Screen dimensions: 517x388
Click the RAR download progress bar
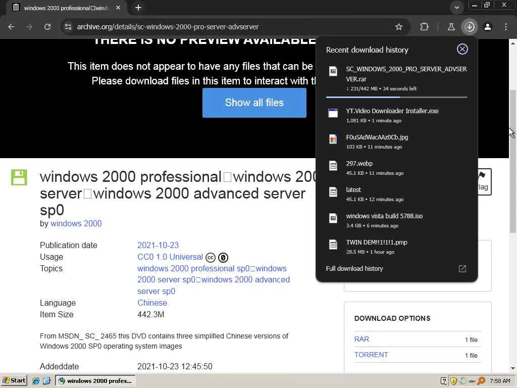[397, 98]
